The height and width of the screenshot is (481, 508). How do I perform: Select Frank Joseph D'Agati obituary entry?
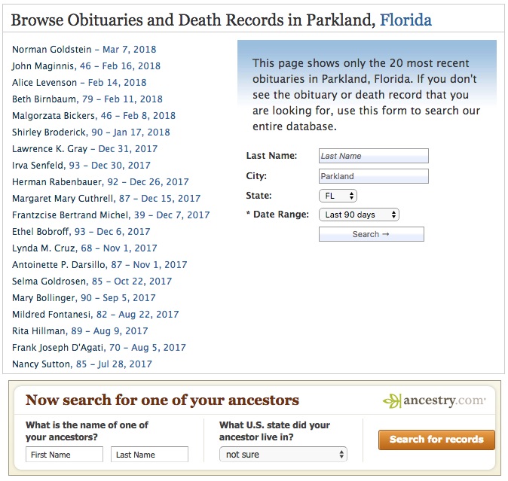pyautogui.click(x=99, y=347)
